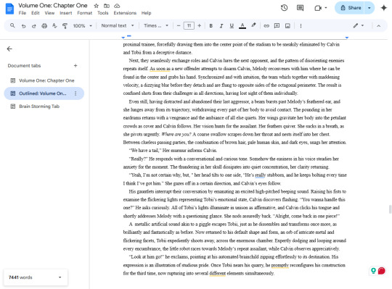Add a new document tab
392x289 pixels.
point(75,66)
